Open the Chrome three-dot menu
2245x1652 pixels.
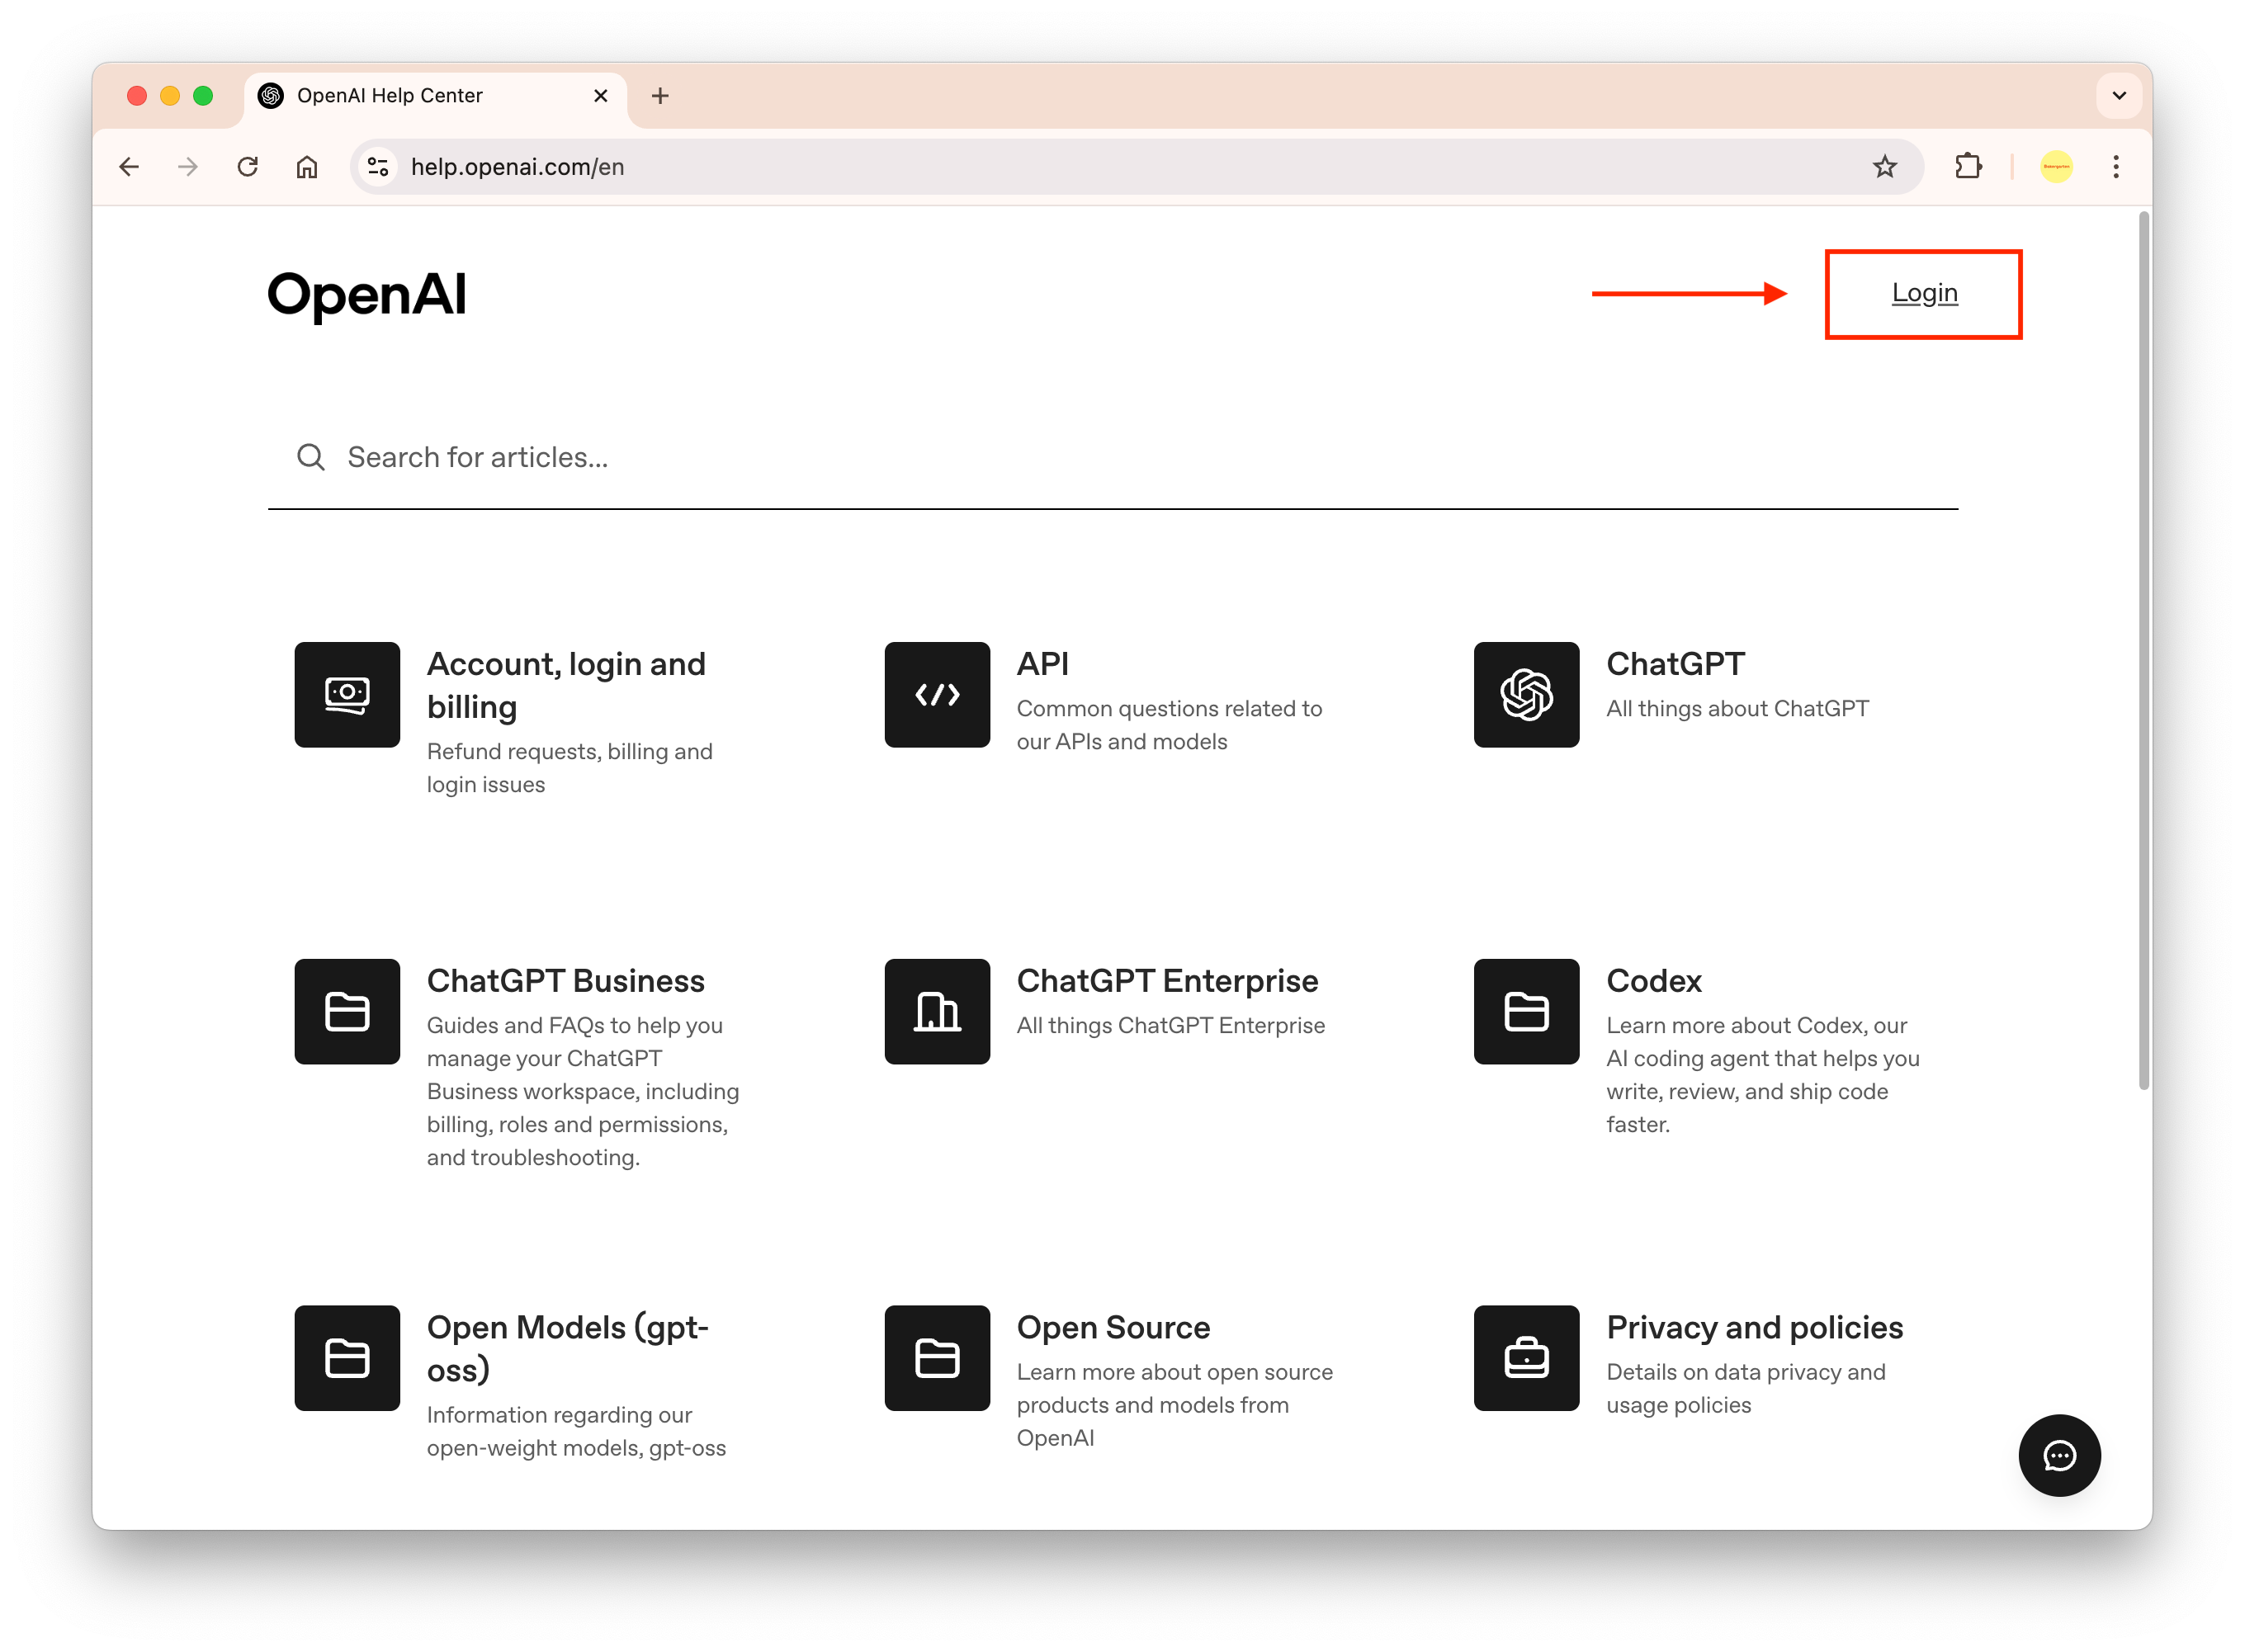[2115, 167]
